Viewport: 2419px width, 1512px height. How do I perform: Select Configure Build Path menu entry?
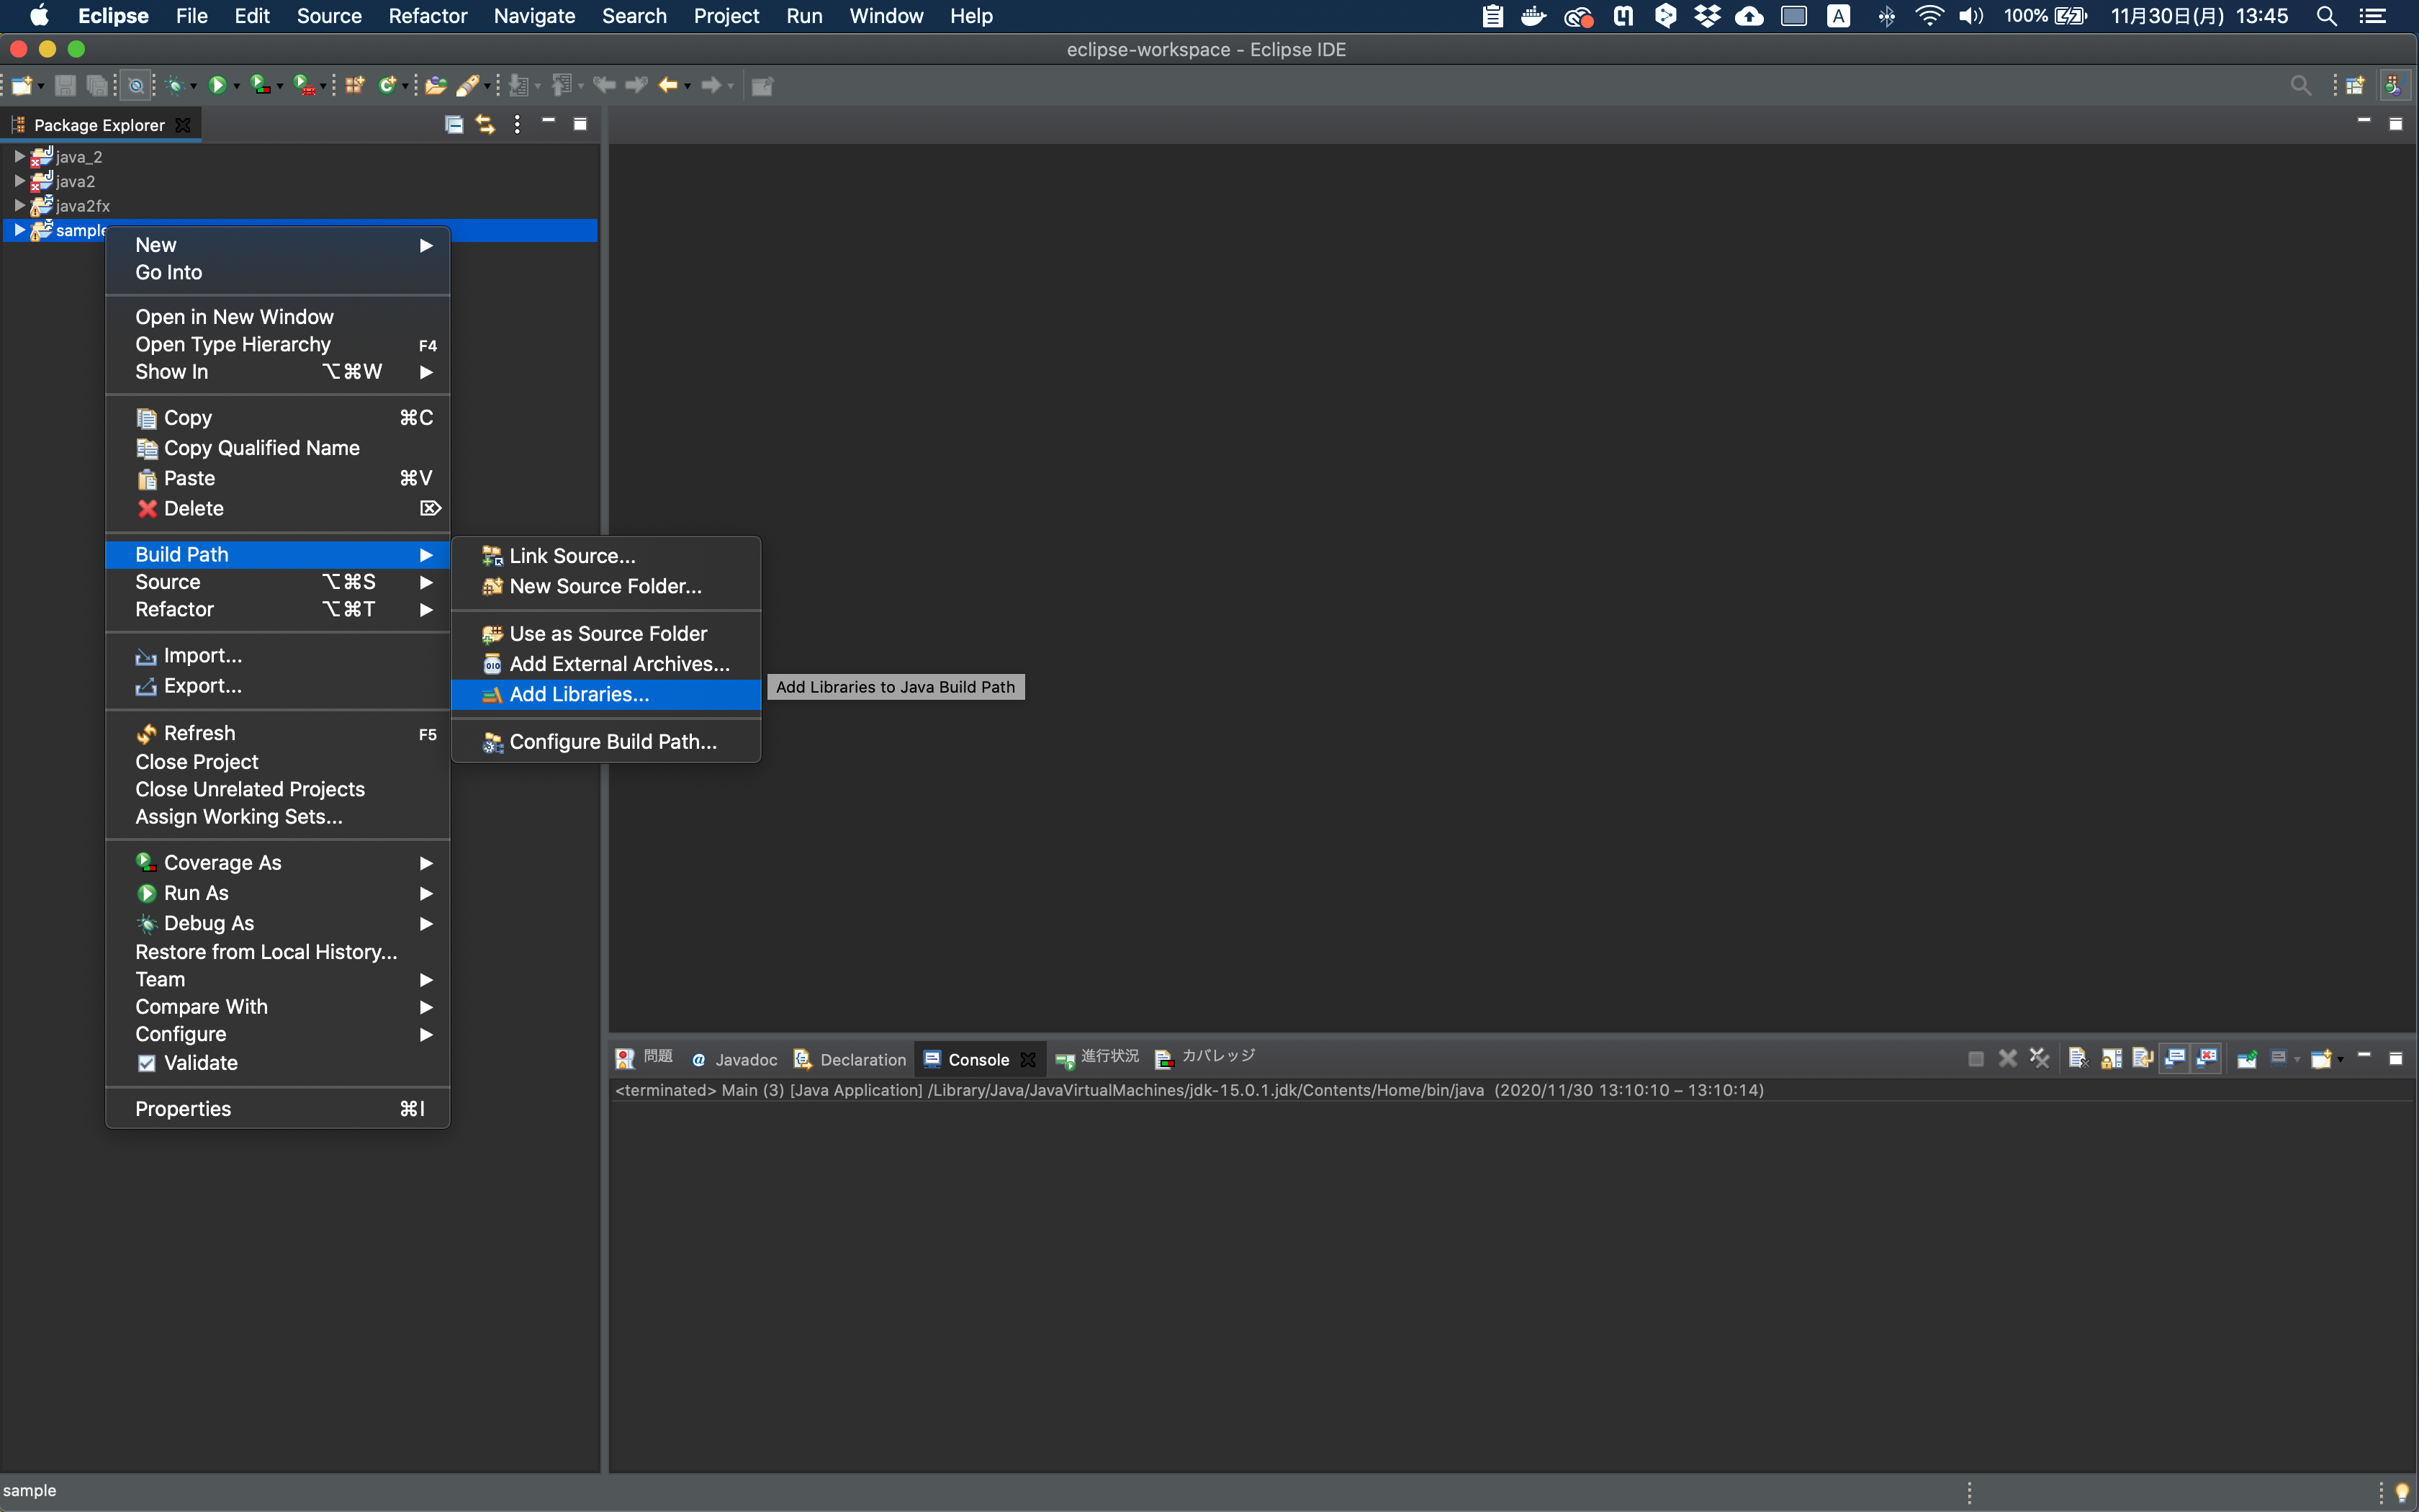pos(612,741)
